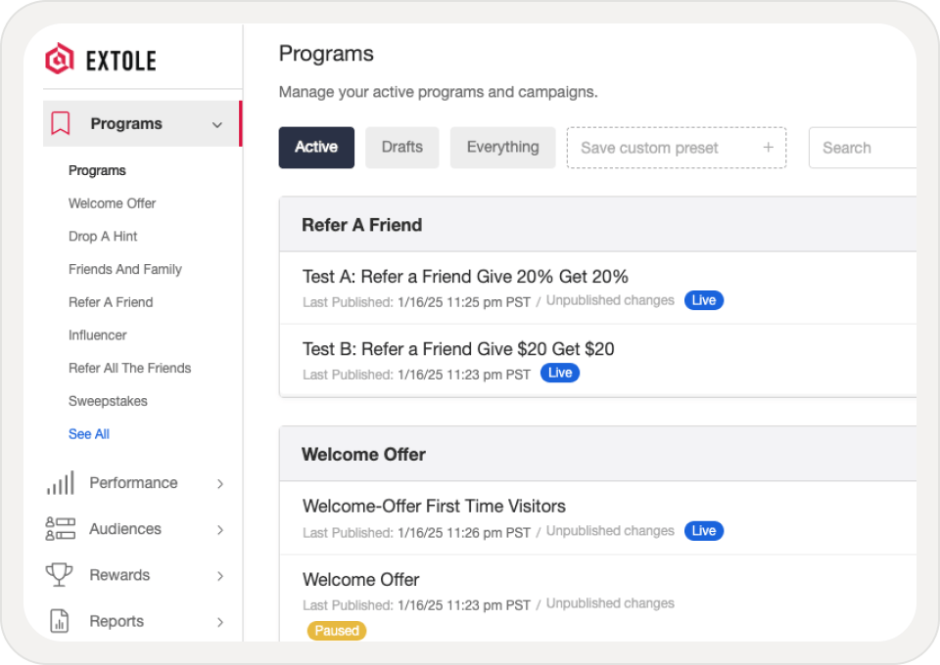Screen dimensions: 940x665
Task: Click the Welcome Offer group header
Action: pos(597,454)
